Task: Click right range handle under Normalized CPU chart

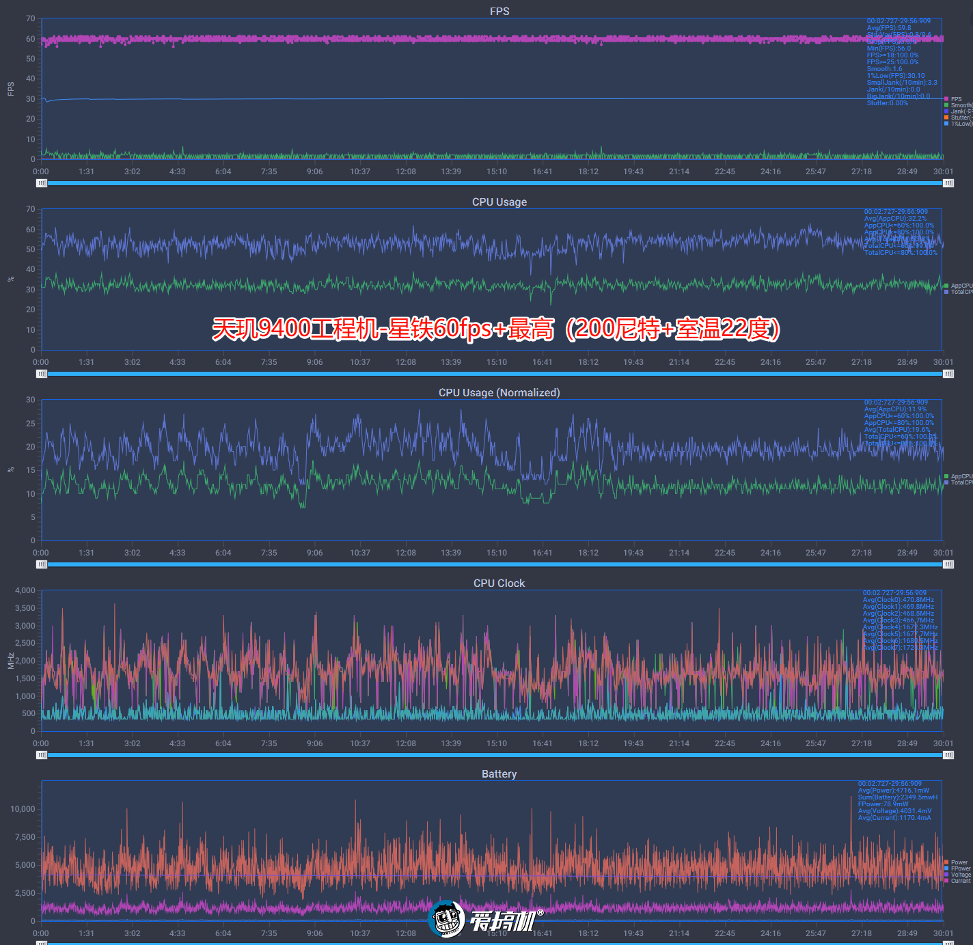Action: click(948, 564)
